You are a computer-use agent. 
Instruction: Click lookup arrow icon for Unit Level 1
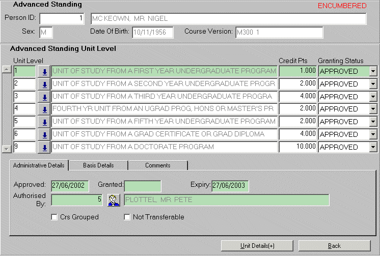(x=44, y=71)
